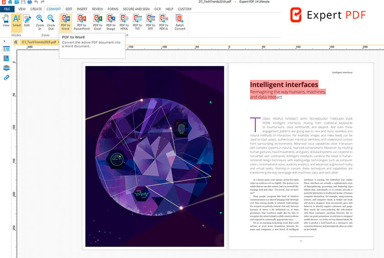Go to the home tab icon
This screenshot has height=258, width=384.
(16, 42)
